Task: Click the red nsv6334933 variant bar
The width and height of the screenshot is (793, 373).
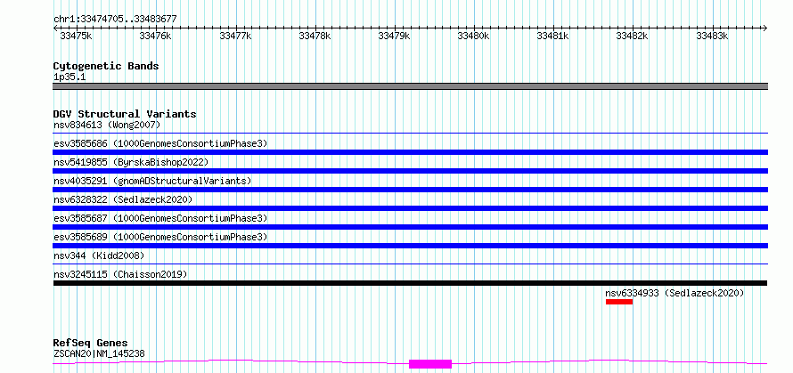Action: [619, 302]
